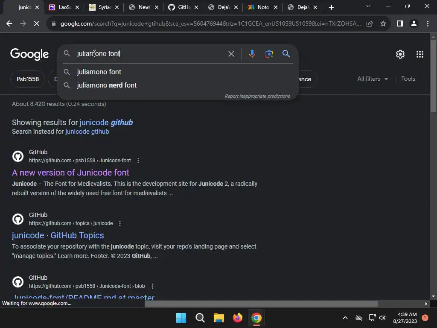Go back to previous page

pyautogui.click(x=9, y=24)
